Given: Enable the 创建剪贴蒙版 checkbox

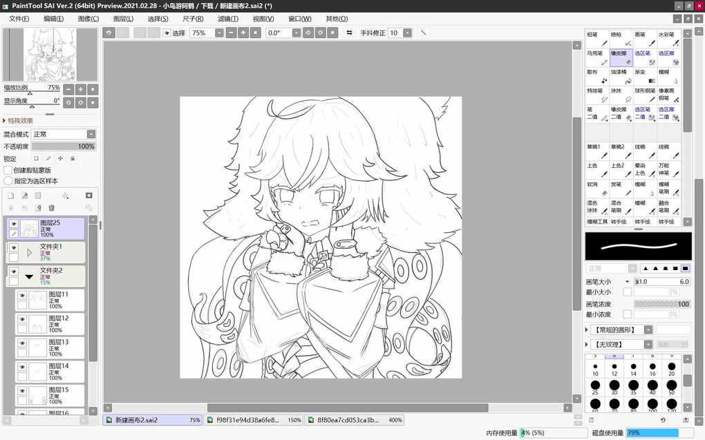Looking at the screenshot, I should pos(8,170).
